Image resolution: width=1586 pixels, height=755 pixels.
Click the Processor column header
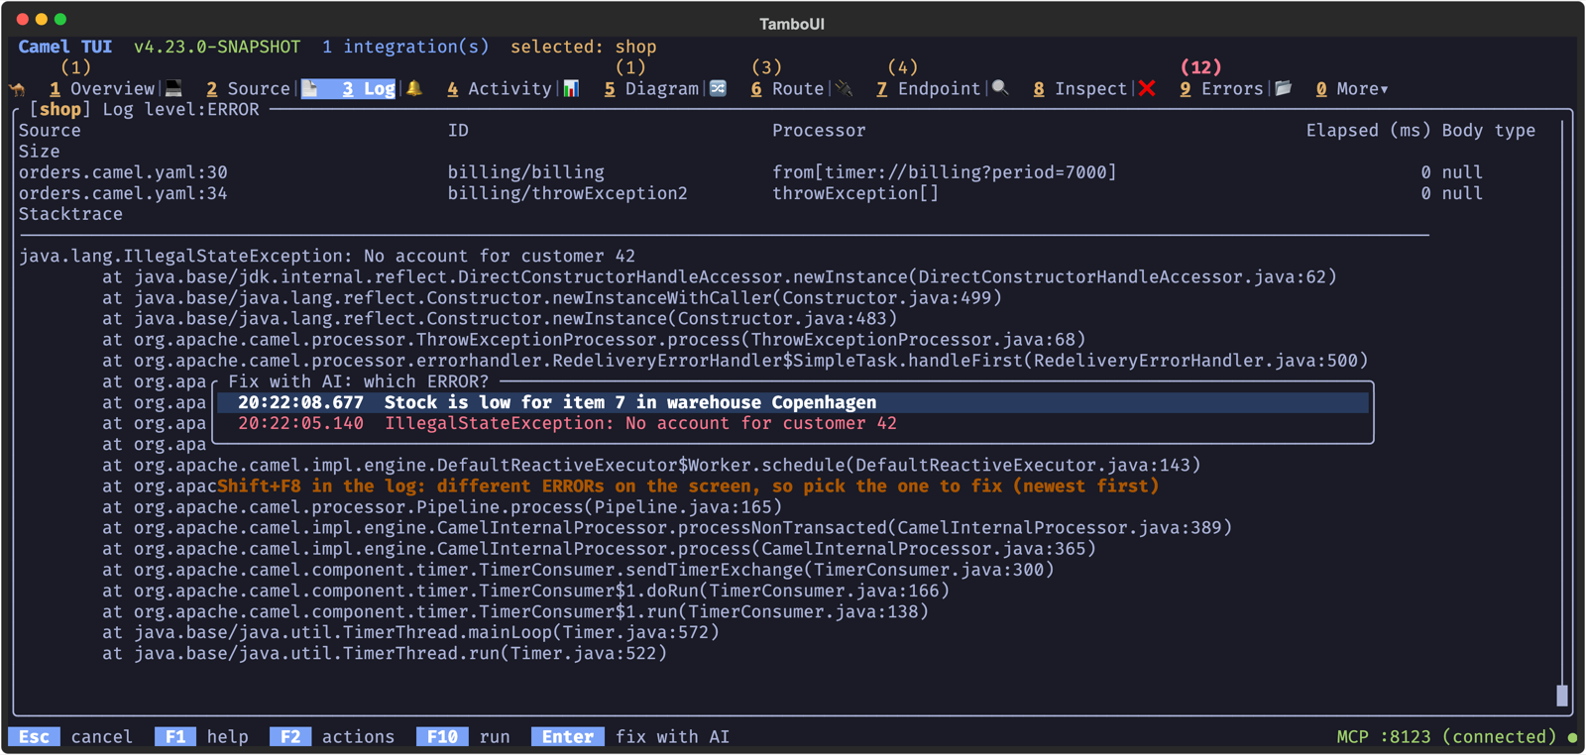pos(819,131)
